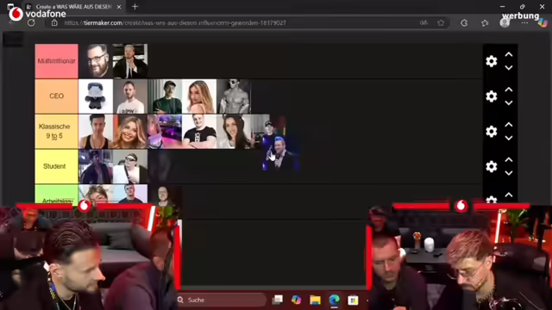Select the 'Create a WAS WÄRE AUS DIESEN' tab

point(74,7)
